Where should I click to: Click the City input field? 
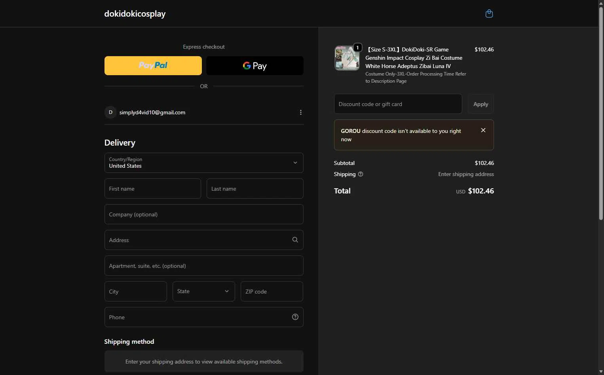pos(136,291)
